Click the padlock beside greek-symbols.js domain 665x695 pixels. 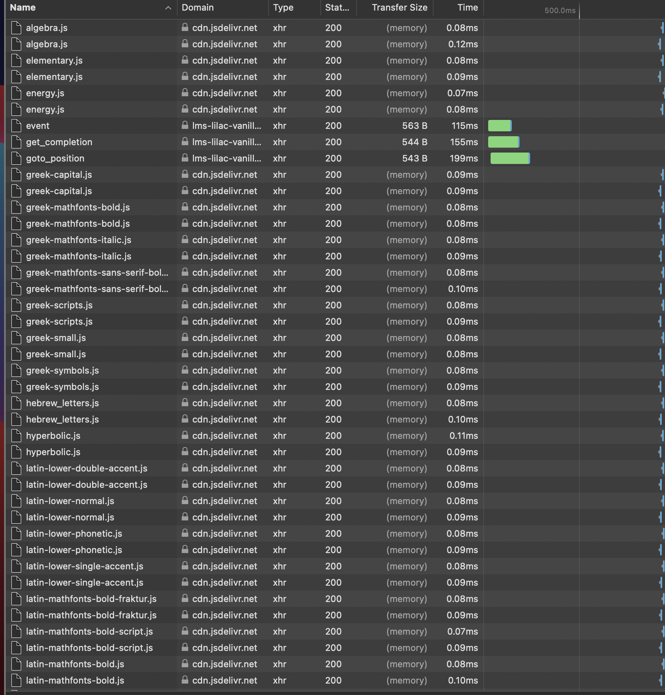tap(185, 370)
